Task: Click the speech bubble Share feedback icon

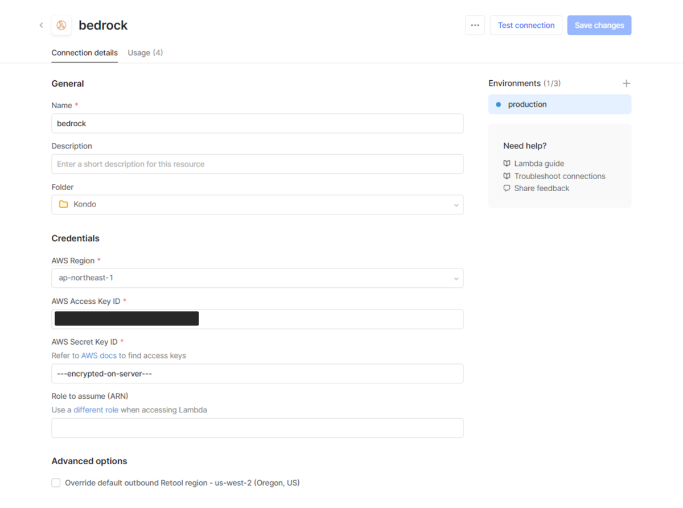Action: tap(507, 188)
